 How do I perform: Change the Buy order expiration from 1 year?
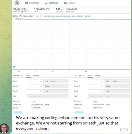[34, 101]
